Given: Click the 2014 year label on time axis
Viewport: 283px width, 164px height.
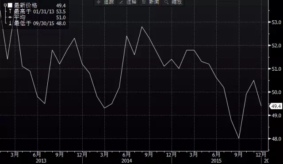Looking at the screenshot, I should click(126, 160).
